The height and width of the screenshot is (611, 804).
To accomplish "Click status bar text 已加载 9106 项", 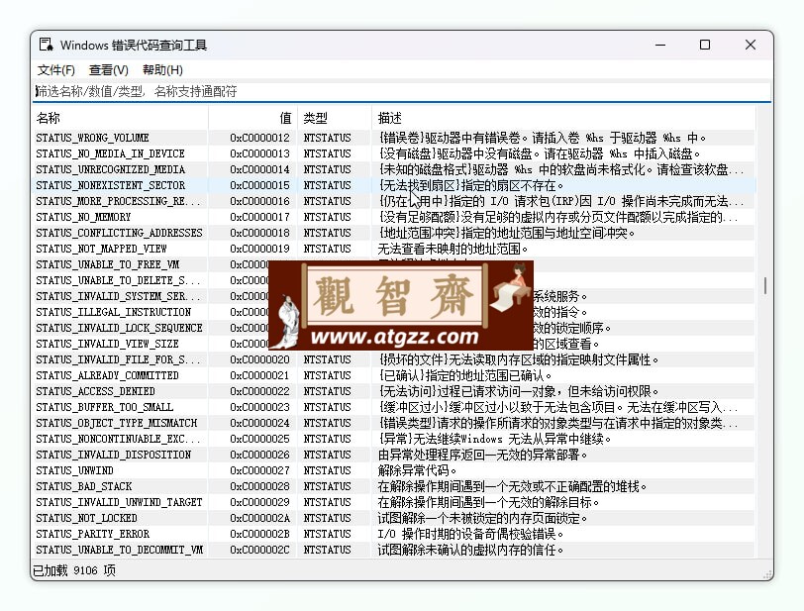I will [74, 570].
